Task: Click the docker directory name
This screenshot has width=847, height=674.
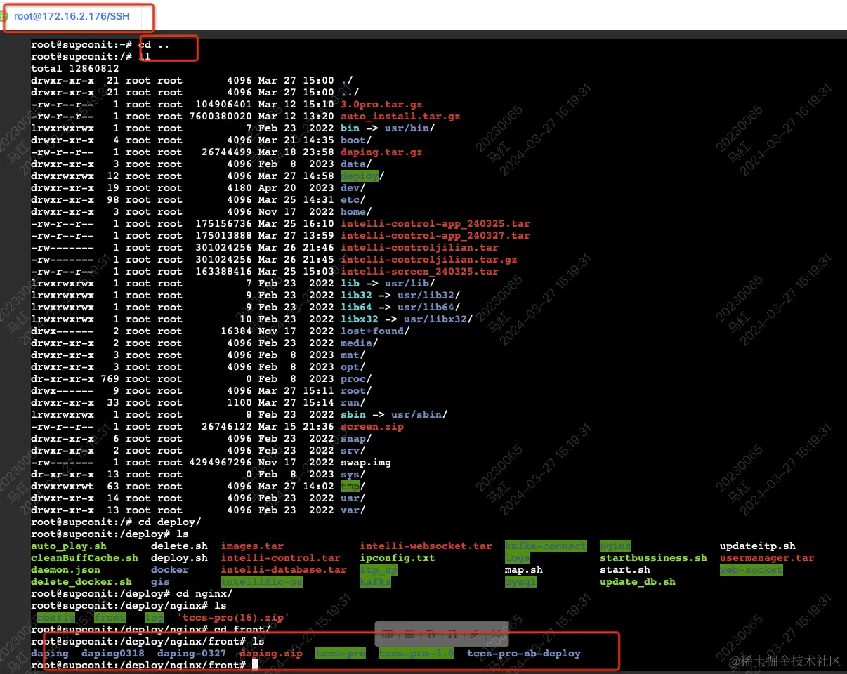Action: (170, 569)
